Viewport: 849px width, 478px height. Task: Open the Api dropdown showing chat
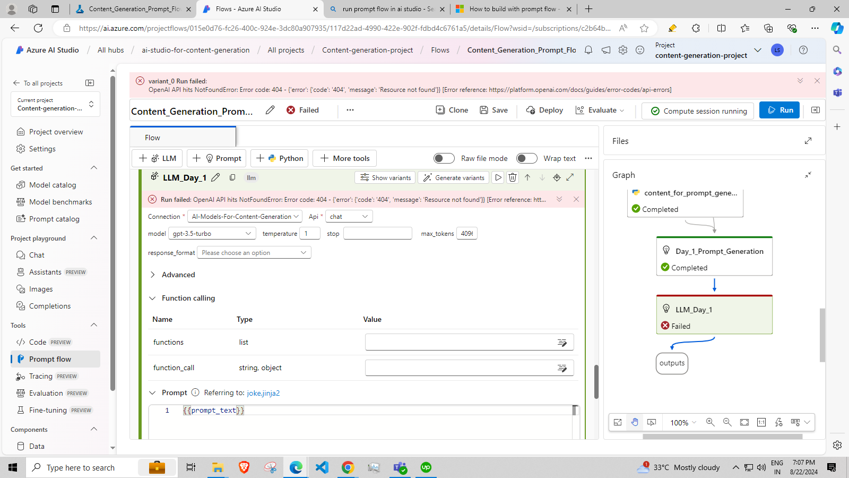[x=349, y=216]
